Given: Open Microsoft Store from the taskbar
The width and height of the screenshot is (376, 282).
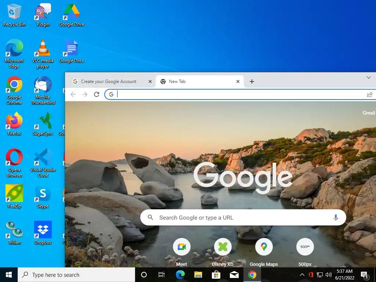Looking at the screenshot, I should pyautogui.click(x=216, y=275).
